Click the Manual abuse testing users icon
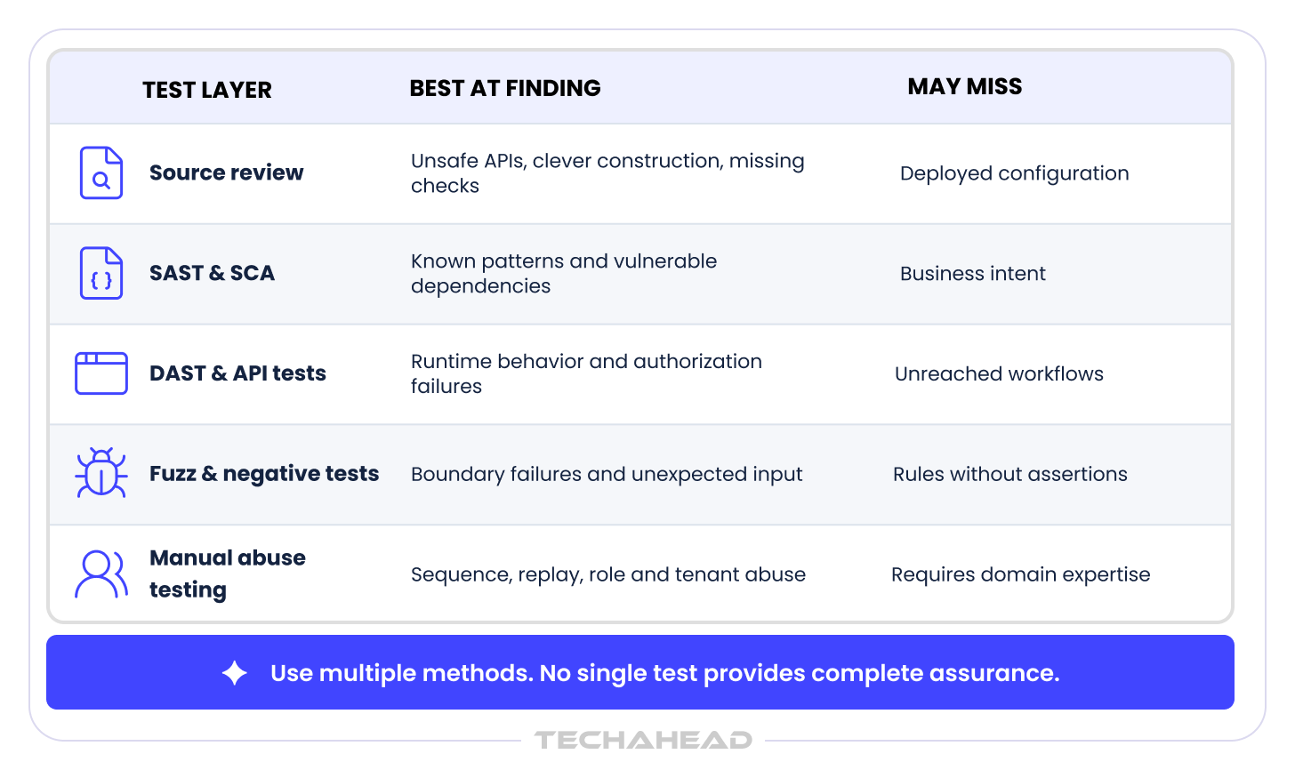Screen dimensions: 1295x770 tap(101, 574)
